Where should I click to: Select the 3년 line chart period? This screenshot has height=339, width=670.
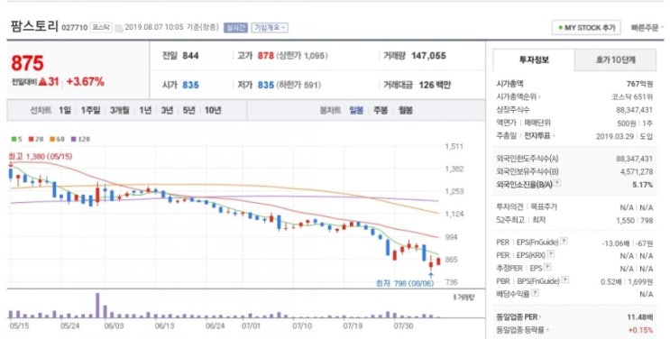(x=167, y=110)
